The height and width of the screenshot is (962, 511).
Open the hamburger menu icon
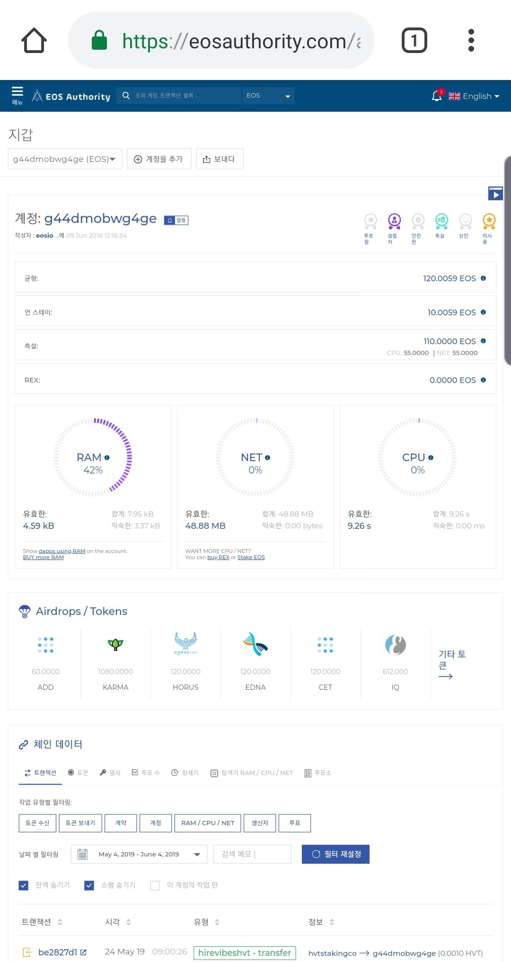(x=18, y=95)
